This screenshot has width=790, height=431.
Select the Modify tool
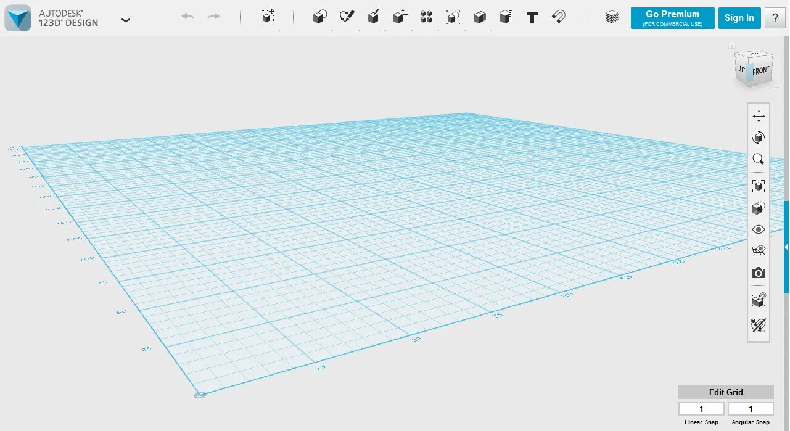400,17
